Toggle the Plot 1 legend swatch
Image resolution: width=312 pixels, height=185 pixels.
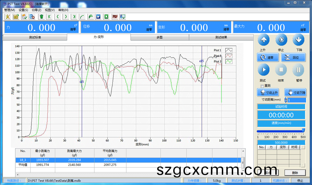click(x=228, y=50)
